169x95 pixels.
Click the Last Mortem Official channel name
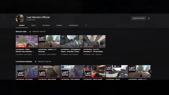click(x=38, y=17)
